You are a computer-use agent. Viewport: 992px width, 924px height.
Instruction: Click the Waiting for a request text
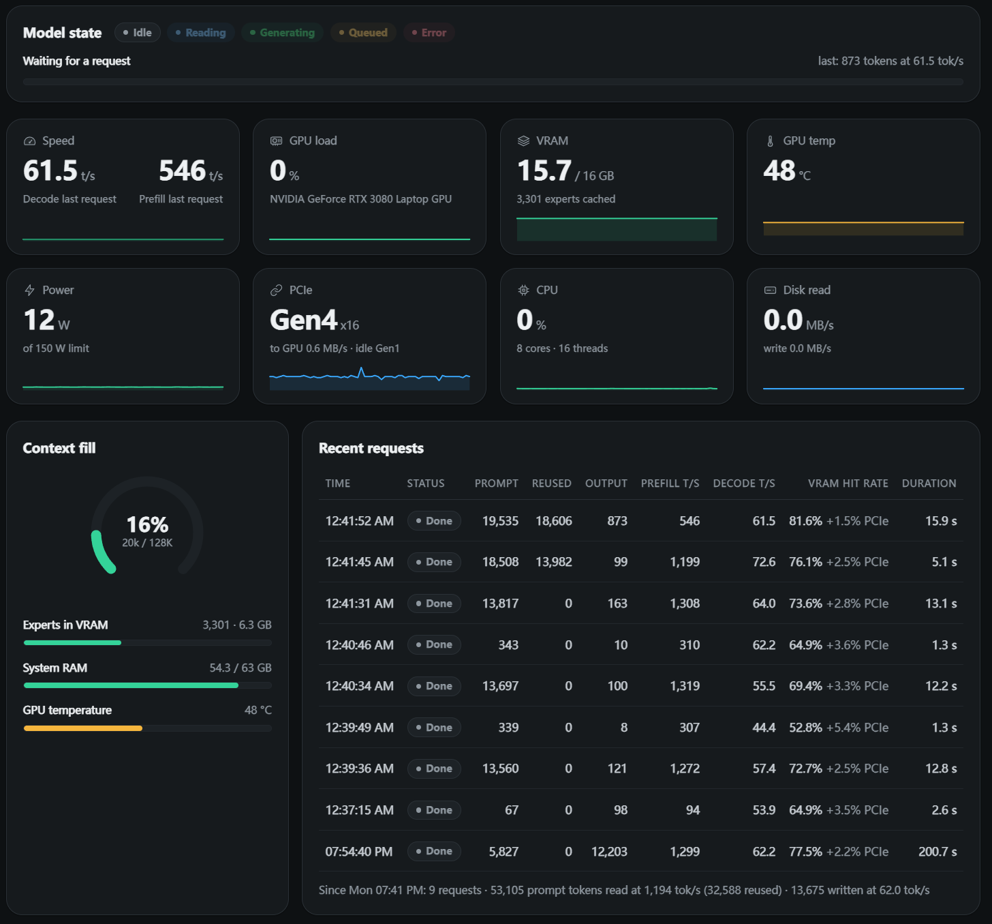coord(76,61)
